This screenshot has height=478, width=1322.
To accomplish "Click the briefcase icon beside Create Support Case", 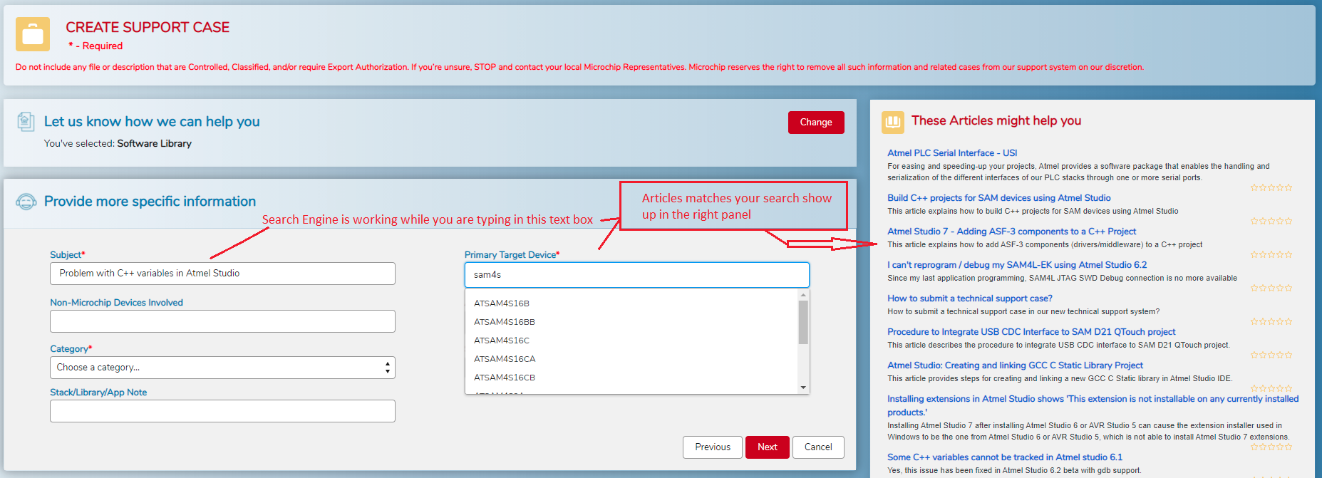I will tap(33, 34).
